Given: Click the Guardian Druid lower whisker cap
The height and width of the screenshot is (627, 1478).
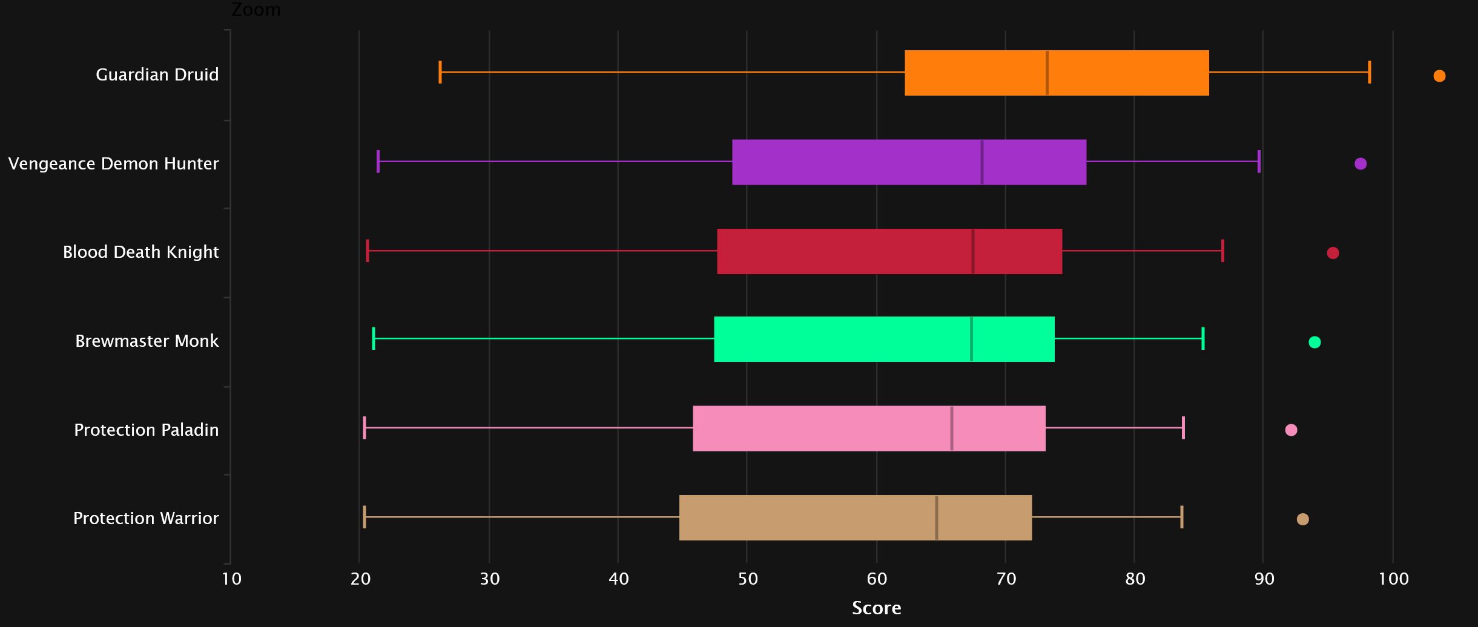Looking at the screenshot, I should point(440,73).
